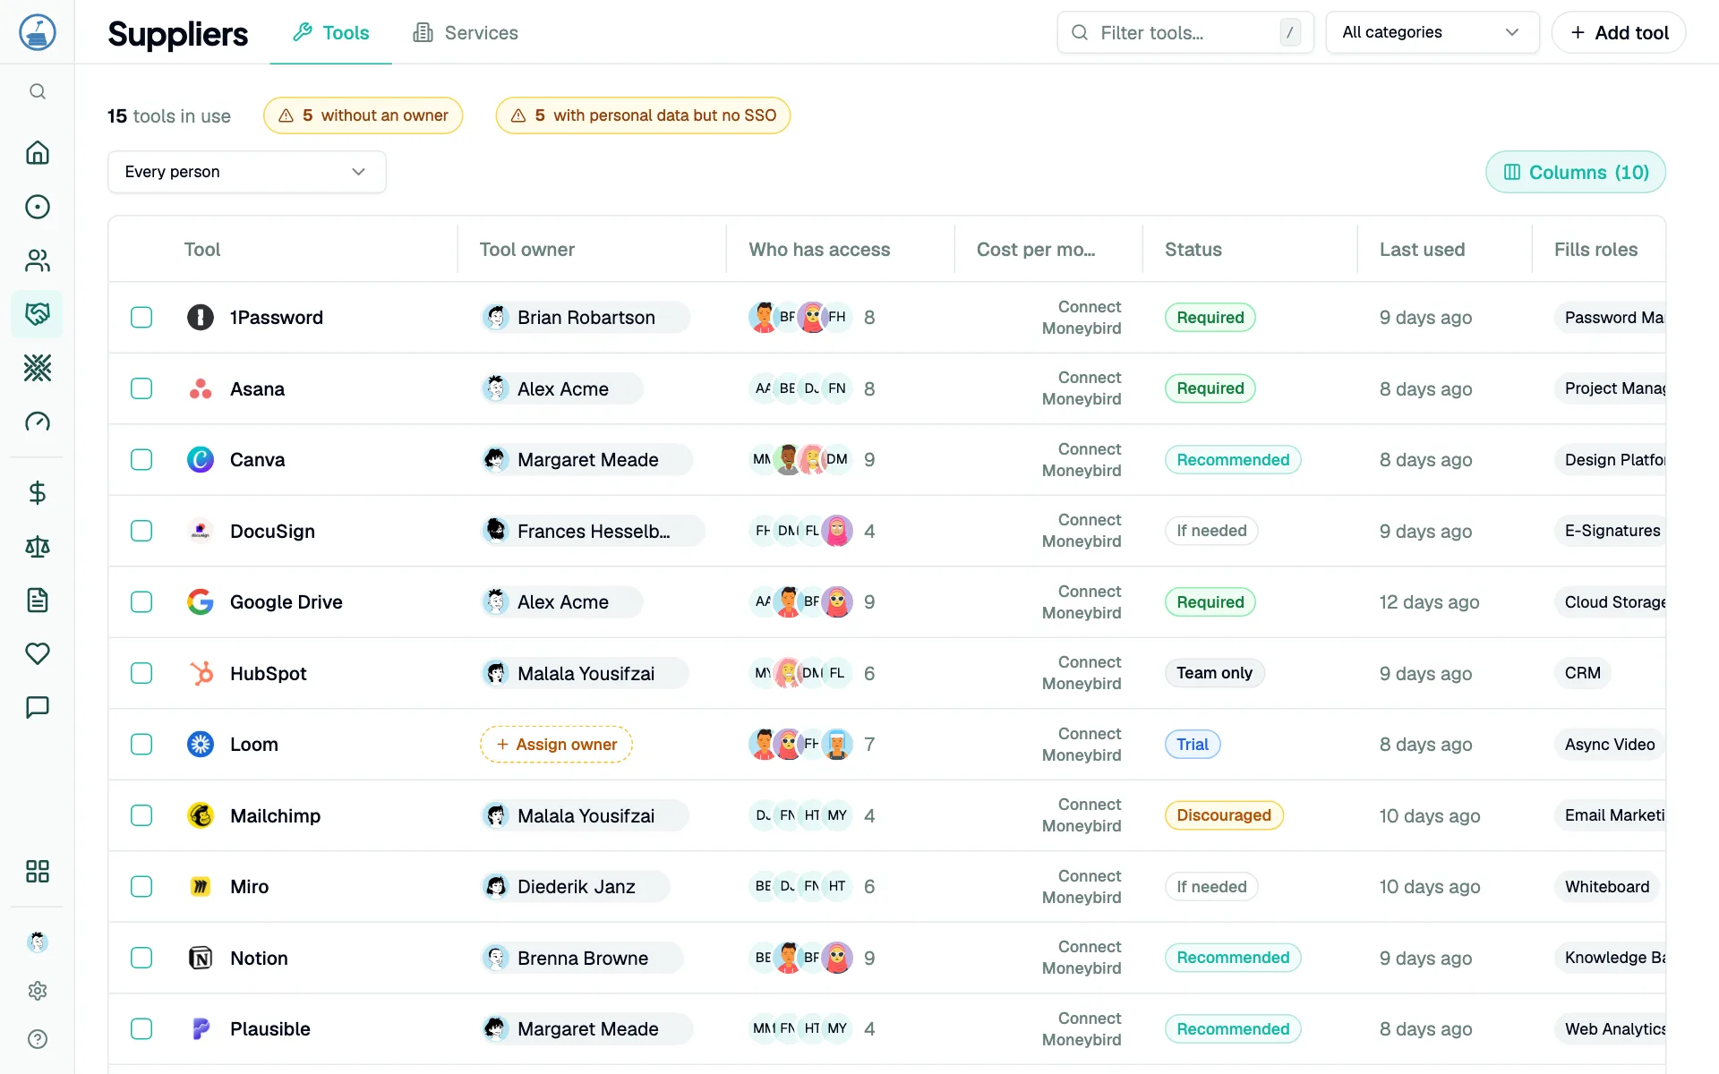Viewport: 1719px width, 1074px height.
Task: Filter by personal data but no SSO
Action: tap(643, 115)
